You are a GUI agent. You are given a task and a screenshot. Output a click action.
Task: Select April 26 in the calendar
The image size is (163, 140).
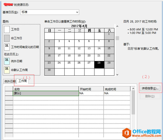pyautogui.click(x=79, y=65)
